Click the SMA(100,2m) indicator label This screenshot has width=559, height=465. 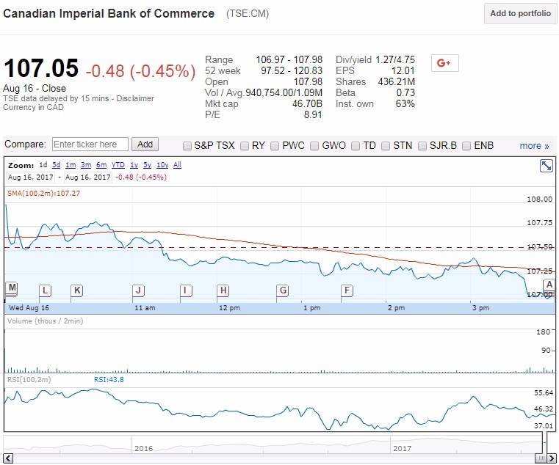[x=43, y=194]
